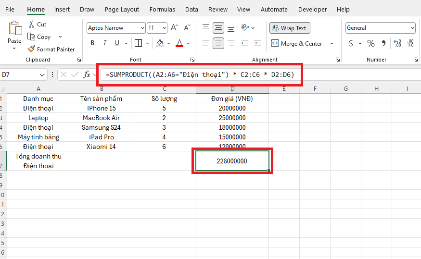Toggle Bold formatting
The width and height of the screenshot is (421, 259).
pos(92,43)
